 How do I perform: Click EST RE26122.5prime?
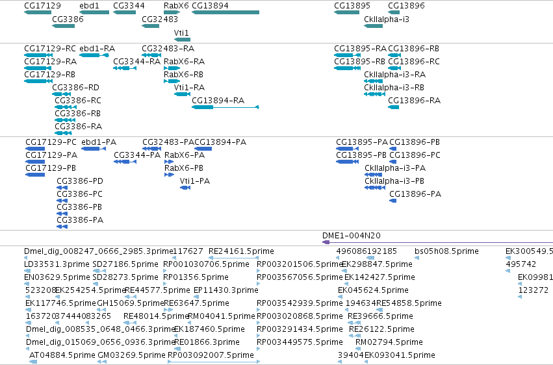pyautogui.click(x=381, y=329)
